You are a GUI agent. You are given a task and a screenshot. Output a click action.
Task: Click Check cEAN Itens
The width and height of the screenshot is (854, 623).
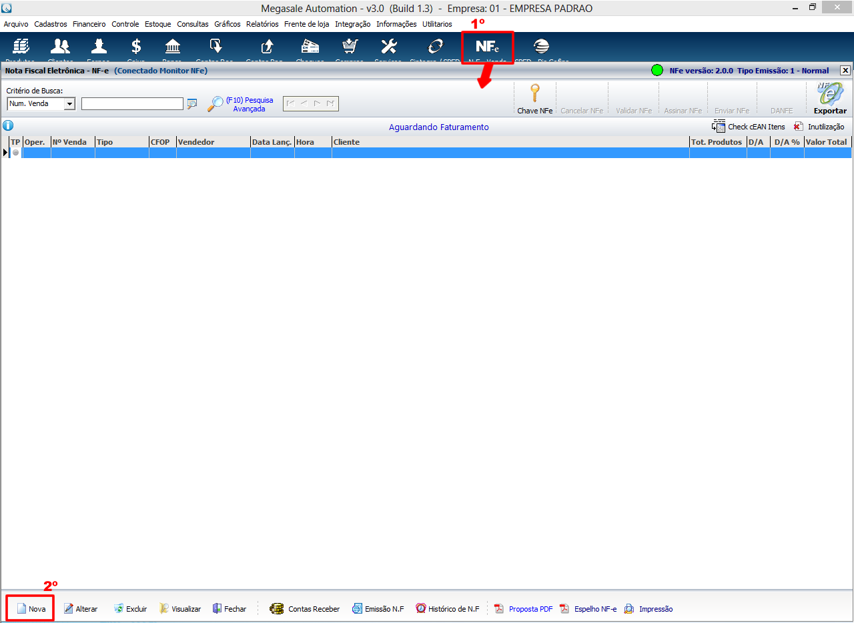(749, 126)
